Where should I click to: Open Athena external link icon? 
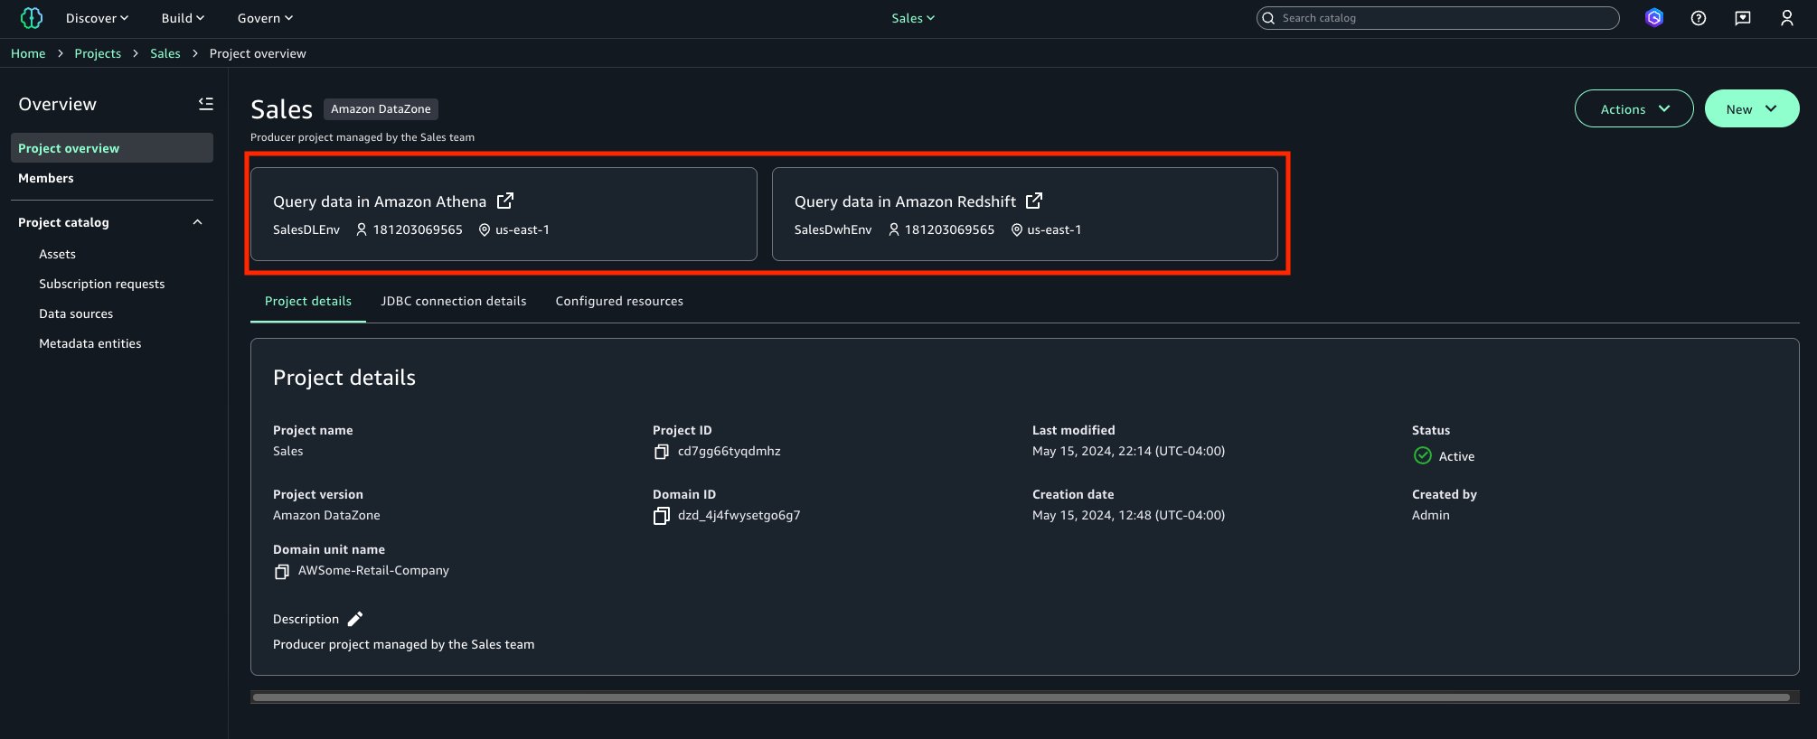[505, 201]
